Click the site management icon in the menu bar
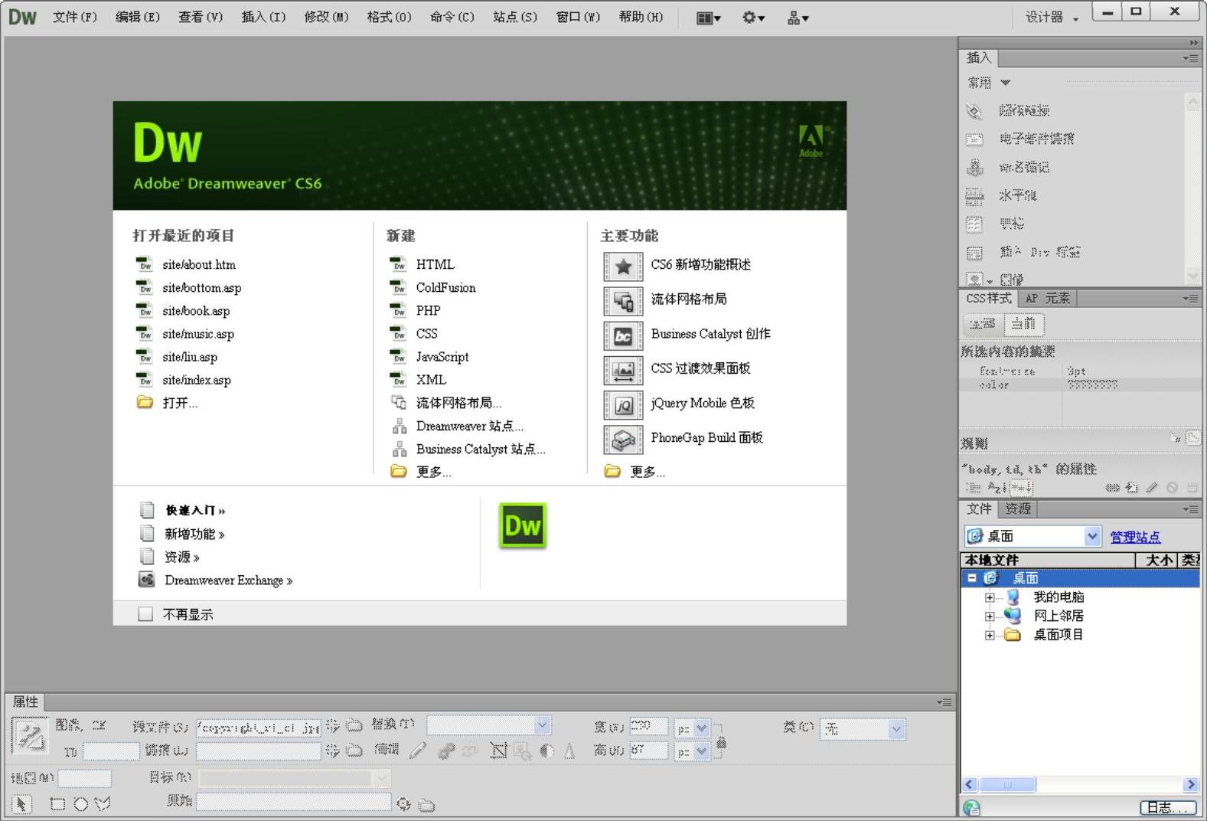 798,18
